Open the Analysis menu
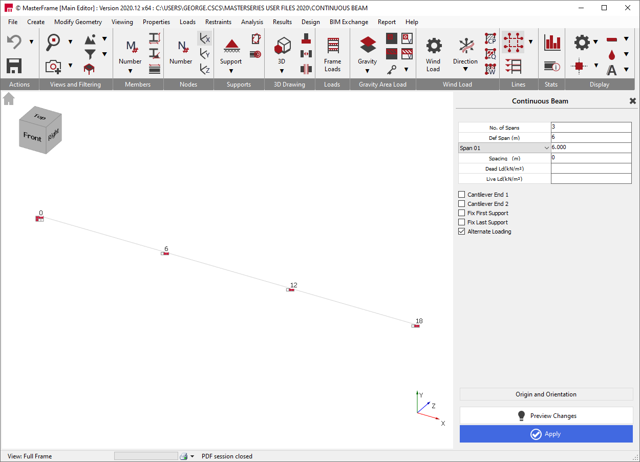This screenshot has width=640, height=462. [252, 22]
